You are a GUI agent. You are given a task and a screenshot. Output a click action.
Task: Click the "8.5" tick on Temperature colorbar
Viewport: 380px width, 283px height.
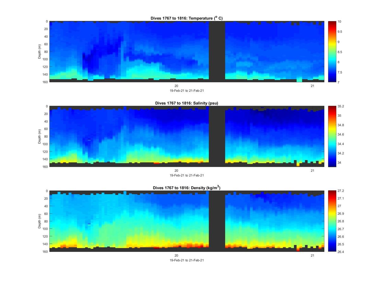[340, 52]
